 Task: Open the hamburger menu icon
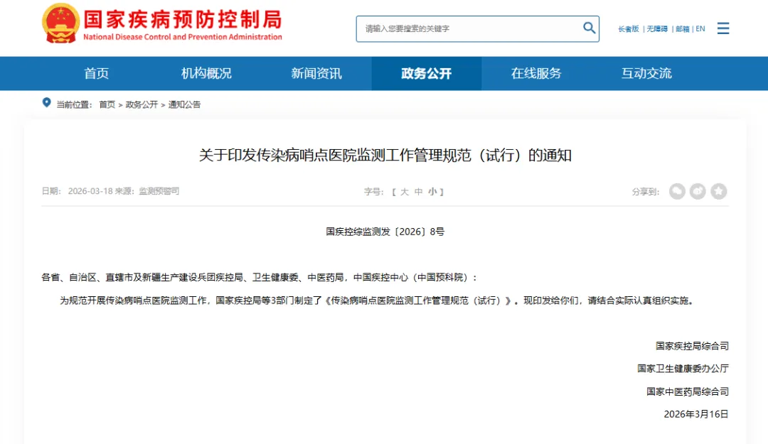723,28
